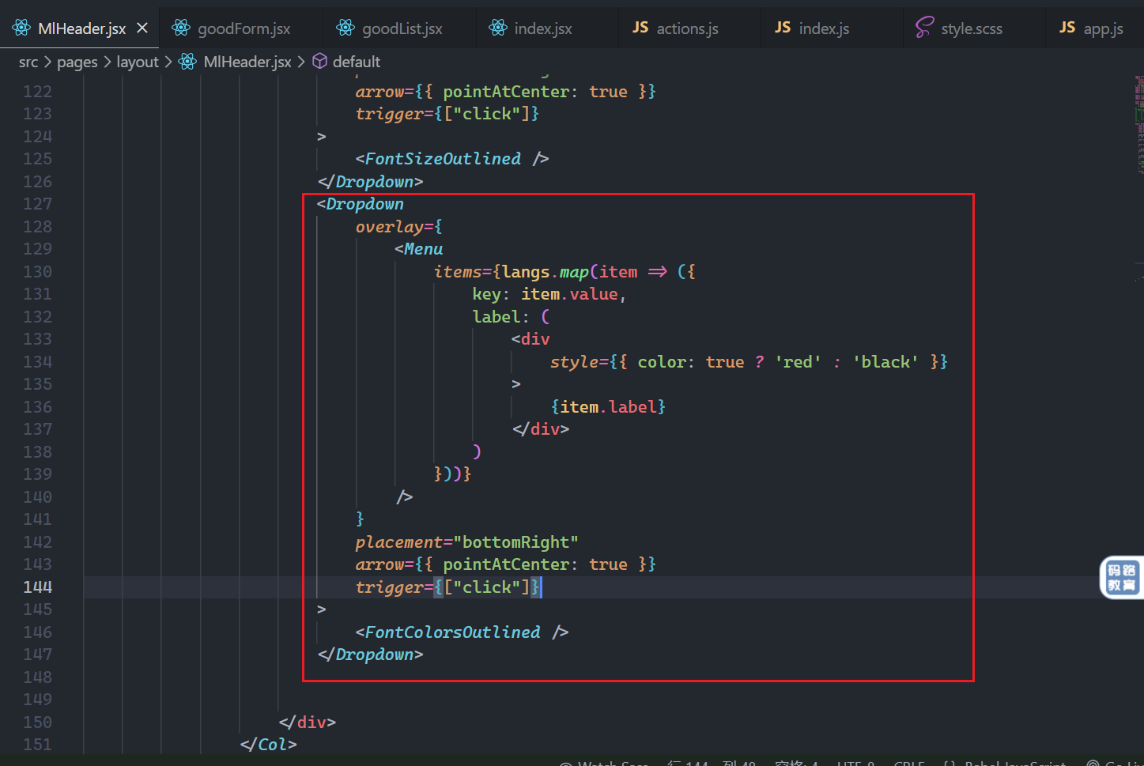Click React icon on goodForm.jsx tab
Viewport: 1144px width, 766px height.
(181, 28)
